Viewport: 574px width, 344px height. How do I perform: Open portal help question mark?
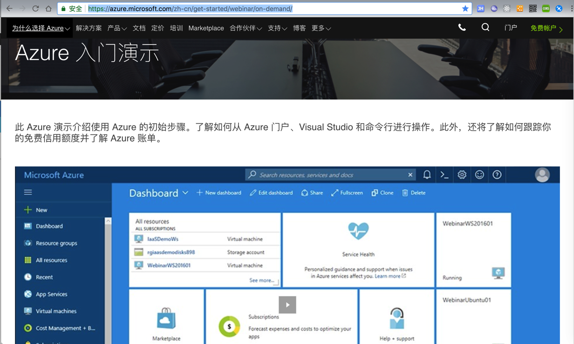(x=497, y=175)
